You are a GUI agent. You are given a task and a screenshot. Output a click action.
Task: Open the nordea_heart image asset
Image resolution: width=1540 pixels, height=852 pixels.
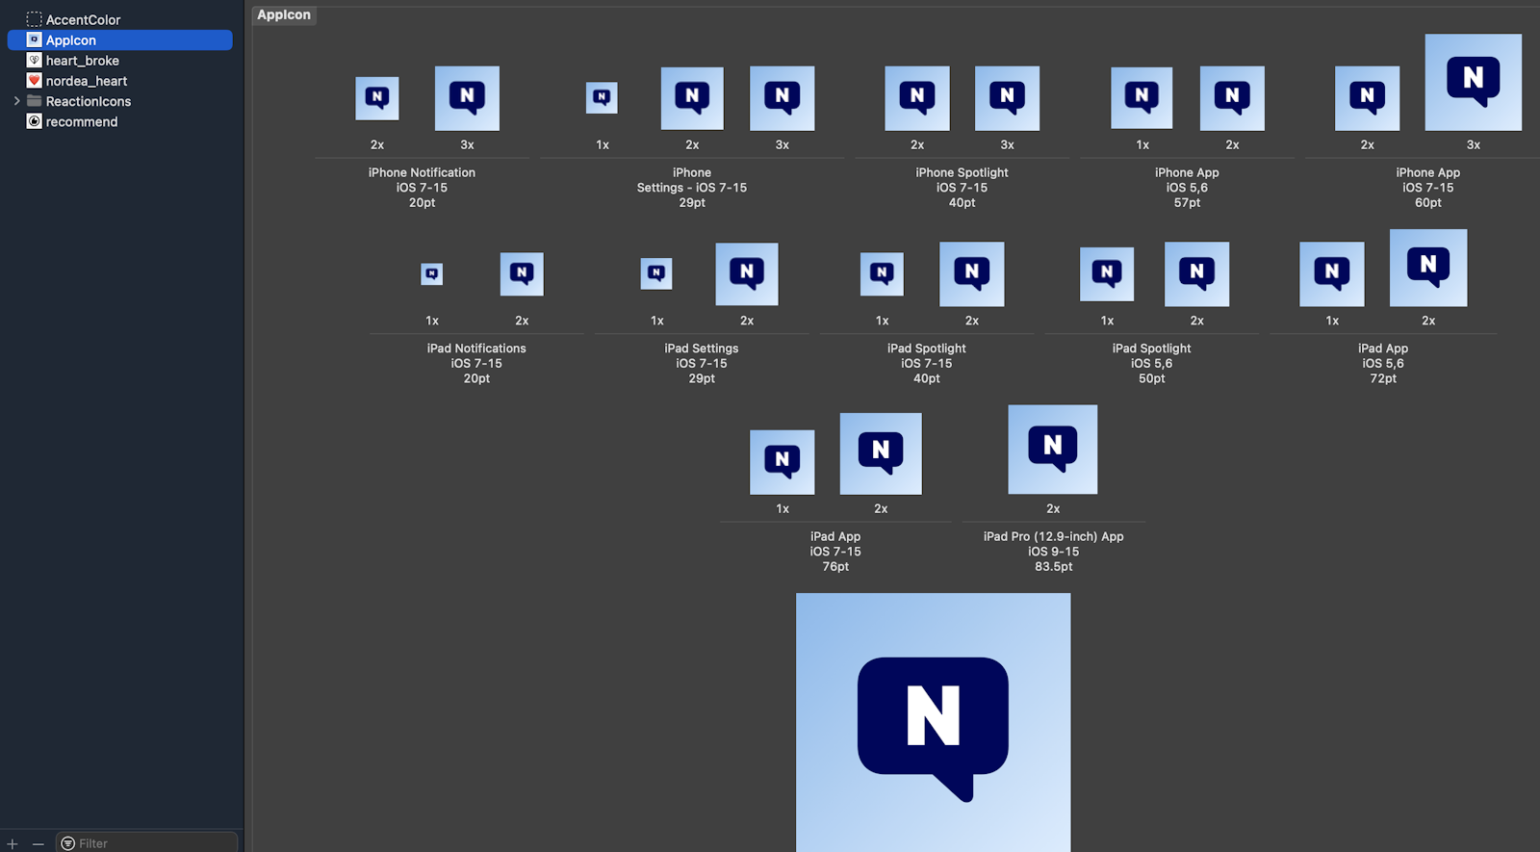click(x=86, y=81)
